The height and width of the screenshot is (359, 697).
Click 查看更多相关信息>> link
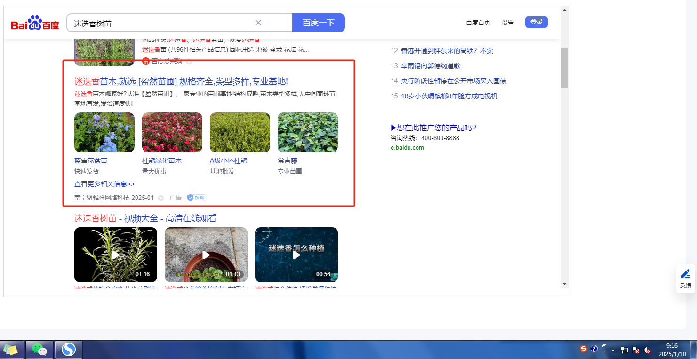tap(104, 184)
